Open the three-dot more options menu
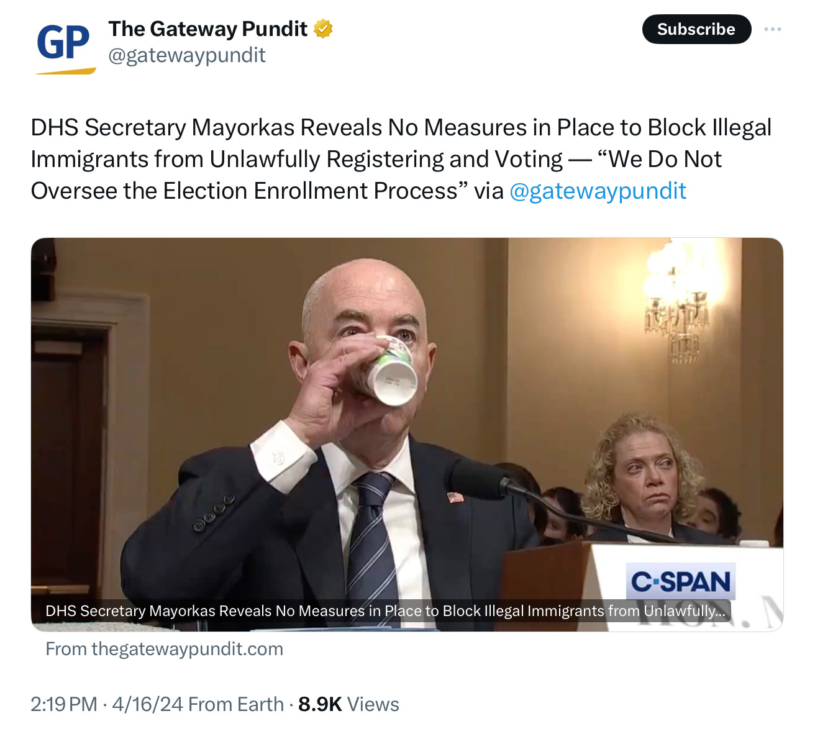Image resolution: width=815 pixels, height=734 pixels. coord(772,29)
